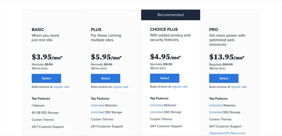The image size is (282, 136).
Task: Click Unlimited Websites link in Choice Plus
Action: point(157,105)
